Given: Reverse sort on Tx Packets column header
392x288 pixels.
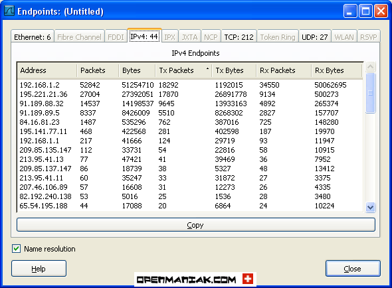Looking at the screenshot, I should 184,70.
